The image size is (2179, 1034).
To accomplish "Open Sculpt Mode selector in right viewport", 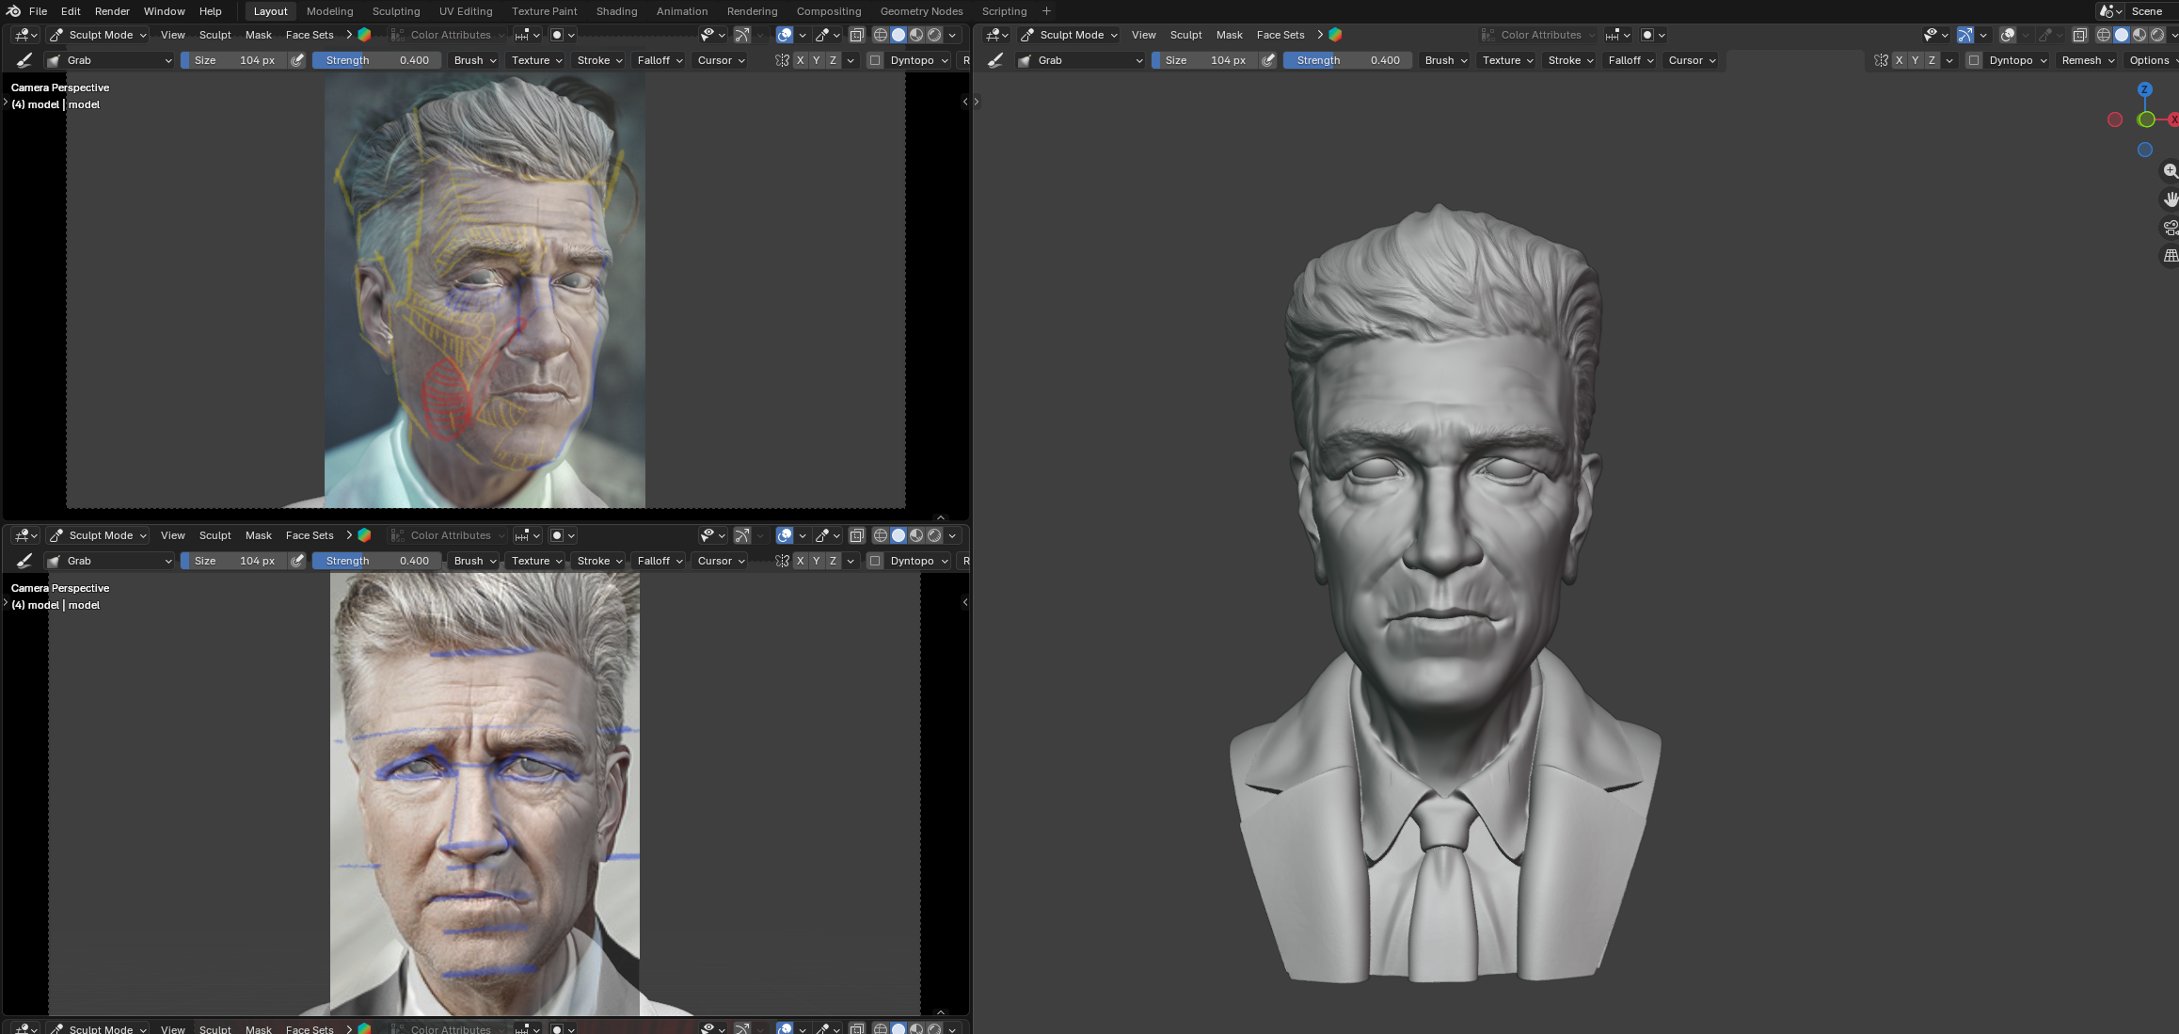I will click(x=1070, y=35).
